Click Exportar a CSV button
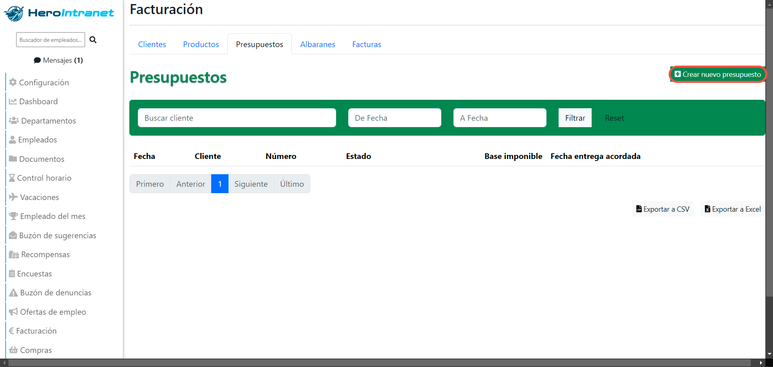Screen dimensions: 773x367 (663, 209)
